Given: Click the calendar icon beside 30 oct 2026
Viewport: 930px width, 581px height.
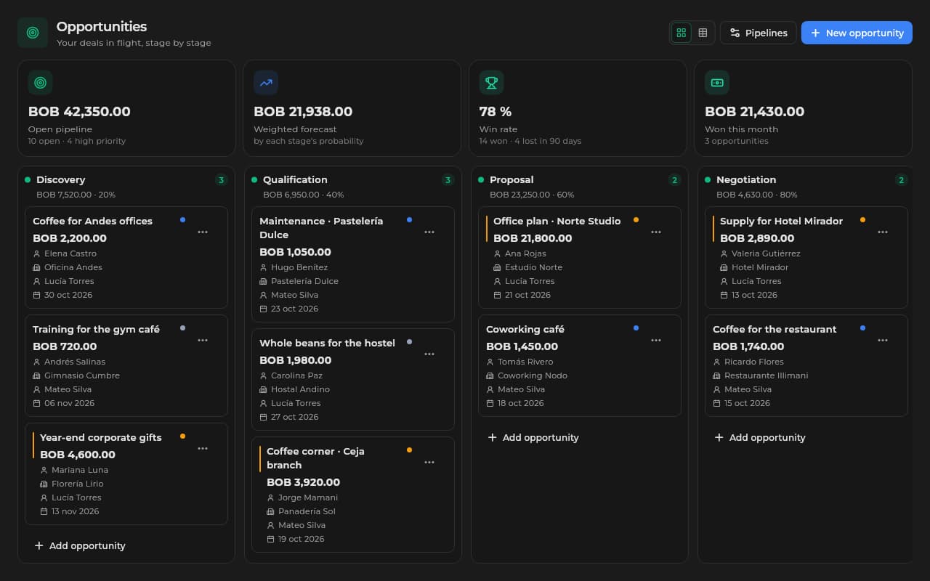Looking at the screenshot, I should point(36,295).
